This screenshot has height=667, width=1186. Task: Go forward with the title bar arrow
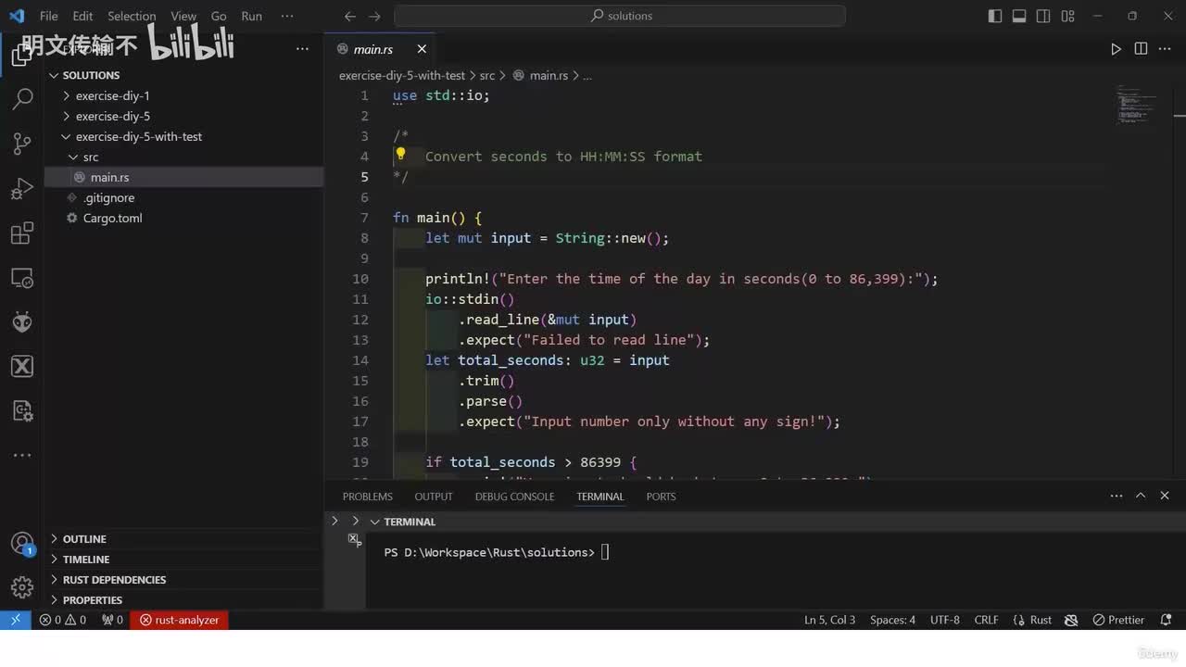pos(374,16)
